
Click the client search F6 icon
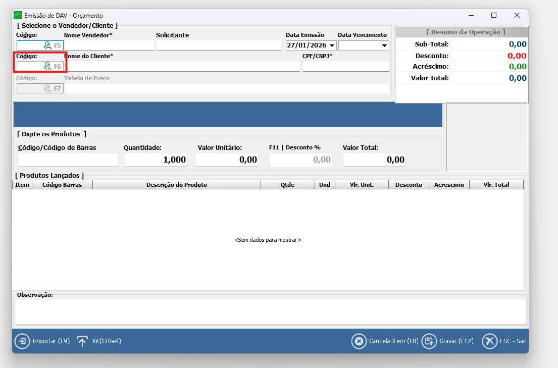[48, 66]
